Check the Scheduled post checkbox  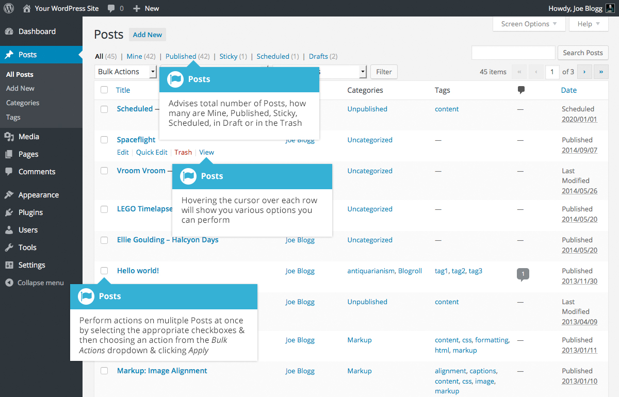click(x=104, y=109)
